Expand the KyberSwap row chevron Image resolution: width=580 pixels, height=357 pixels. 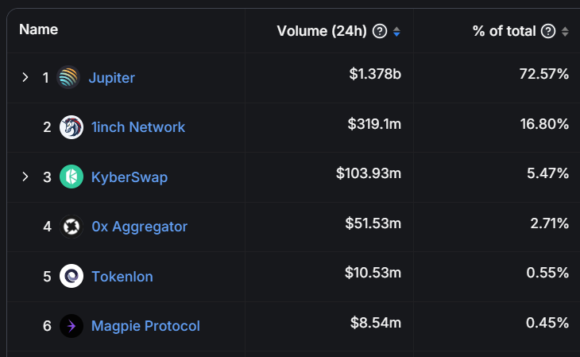click(x=25, y=177)
